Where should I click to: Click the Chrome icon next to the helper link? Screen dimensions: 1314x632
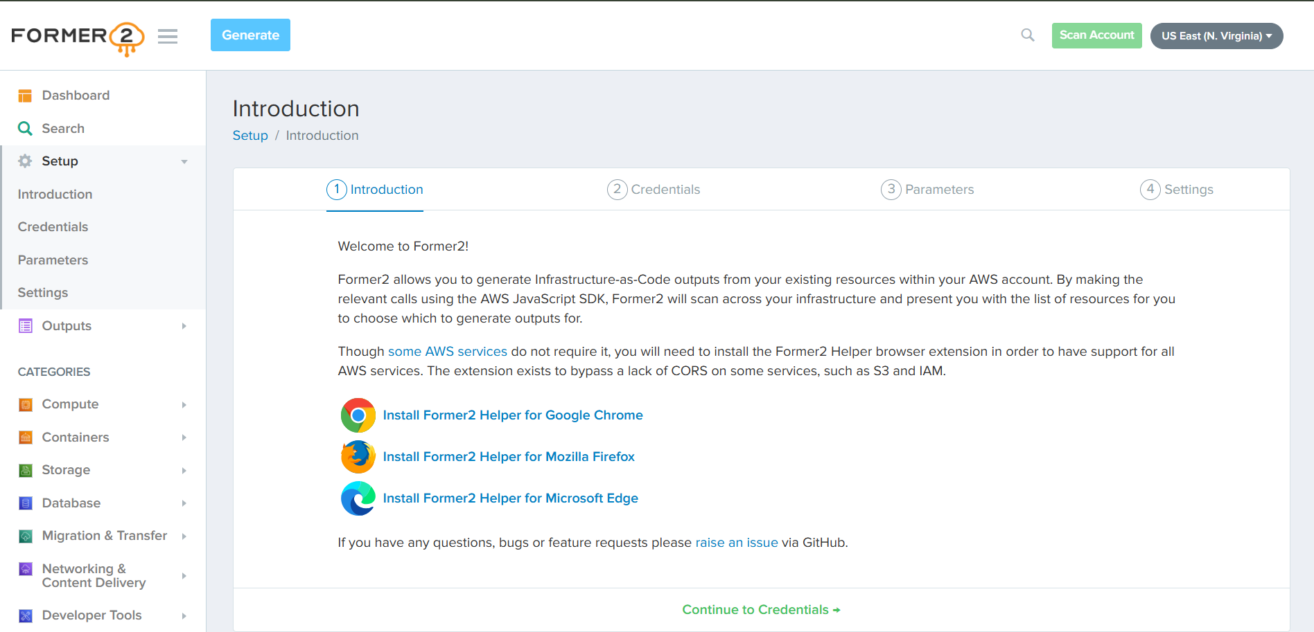[358, 415]
